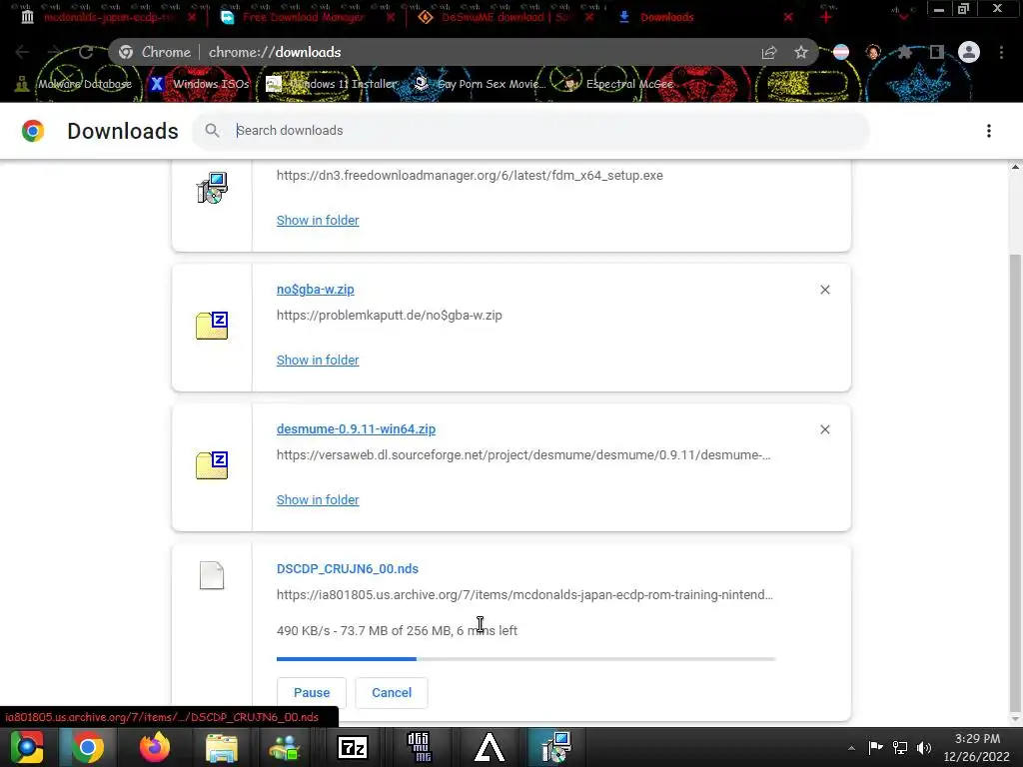The width and height of the screenshot is (1023, 767).
Task: Open the Downloads page more actions menu
Action: 989,131
